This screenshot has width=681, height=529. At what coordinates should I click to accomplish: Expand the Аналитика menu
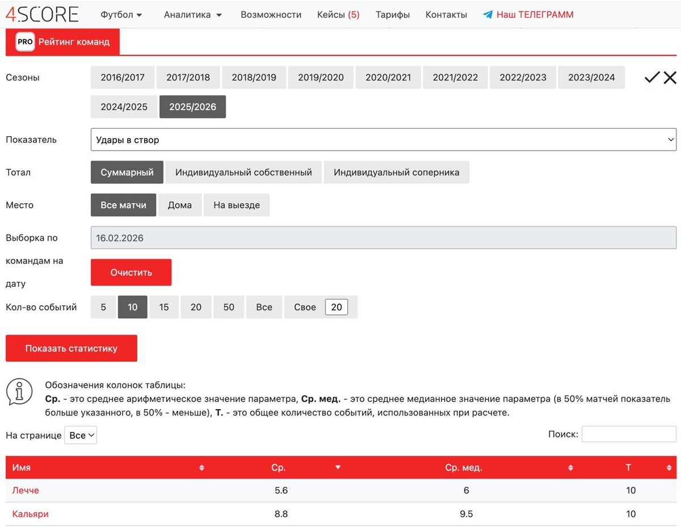pos(193,15)
